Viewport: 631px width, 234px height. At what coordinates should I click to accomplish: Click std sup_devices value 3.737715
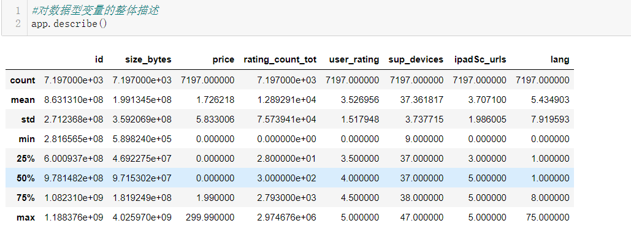[424, 119]
